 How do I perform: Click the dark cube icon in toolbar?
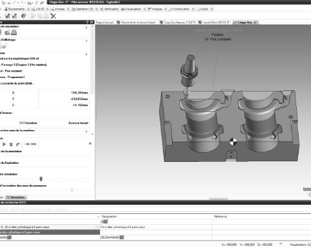[x=23, y=16]
